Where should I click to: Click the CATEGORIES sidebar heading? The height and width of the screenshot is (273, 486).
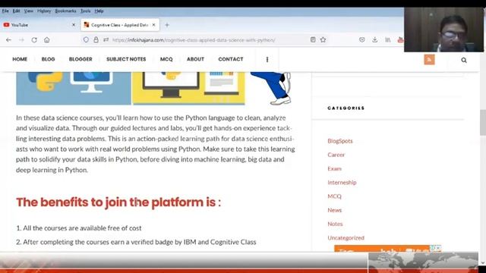click(346, 108)
